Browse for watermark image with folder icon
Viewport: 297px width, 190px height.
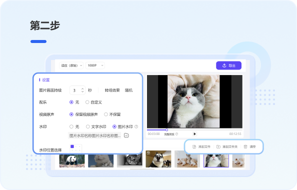126,135
